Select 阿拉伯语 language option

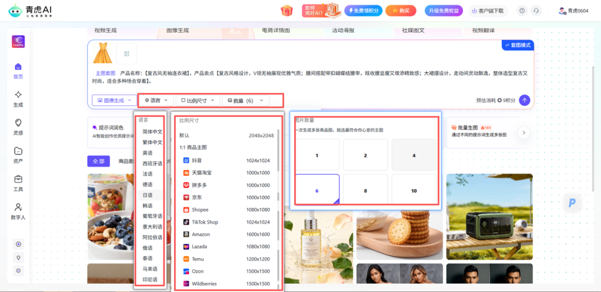(x=152, y=237)
